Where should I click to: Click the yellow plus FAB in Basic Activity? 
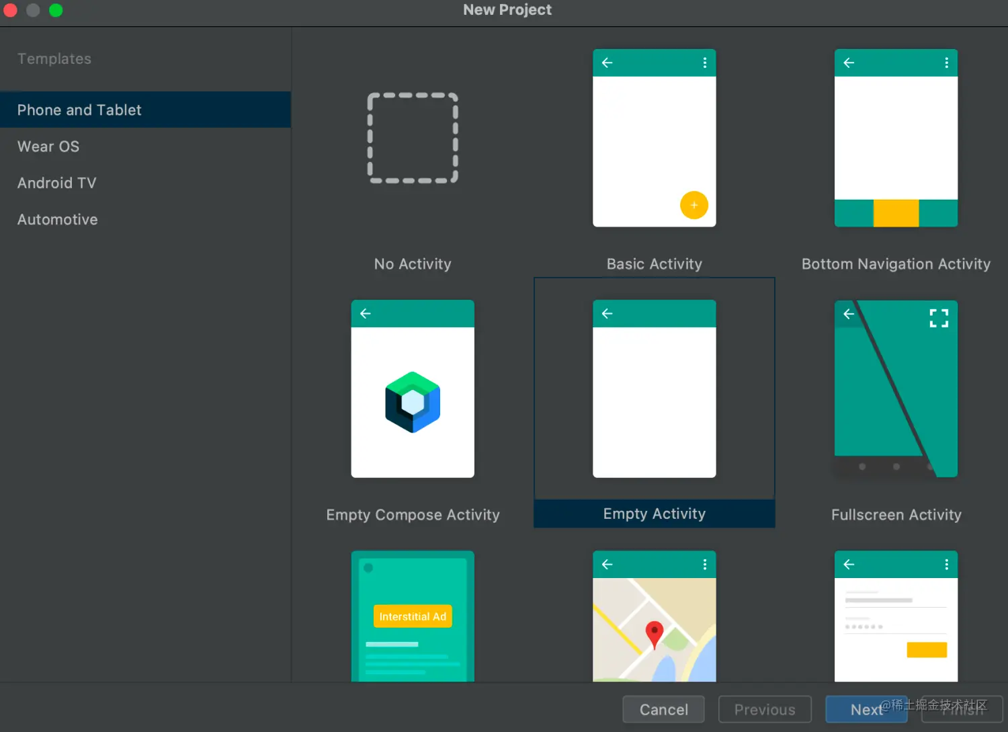(x=694, y=205)
